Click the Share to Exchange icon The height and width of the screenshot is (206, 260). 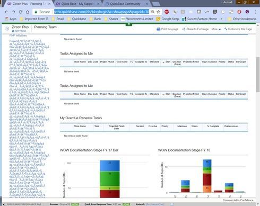coord(184,29)
